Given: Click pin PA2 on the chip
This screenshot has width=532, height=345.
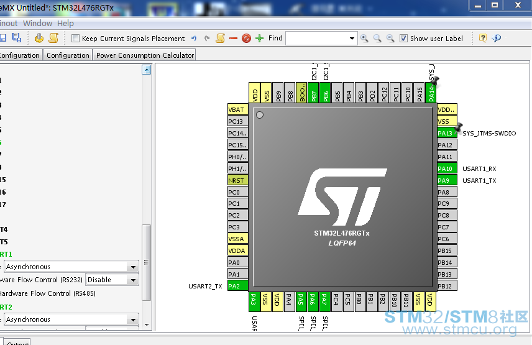Looking at the screenshot, I should click(238, 286).
